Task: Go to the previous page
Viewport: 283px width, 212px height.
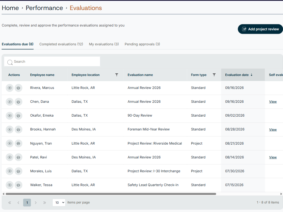Action: pyautogui.click(x=19, y=203)
